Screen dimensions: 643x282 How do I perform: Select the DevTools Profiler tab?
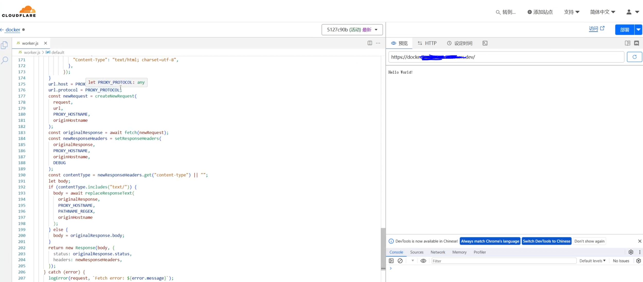pyautogui.click(x=480, y=252)
